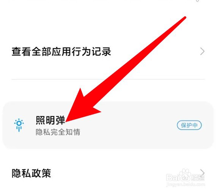Tap the 保护中 status badge
217x192 pixels.
click(189, 125)
